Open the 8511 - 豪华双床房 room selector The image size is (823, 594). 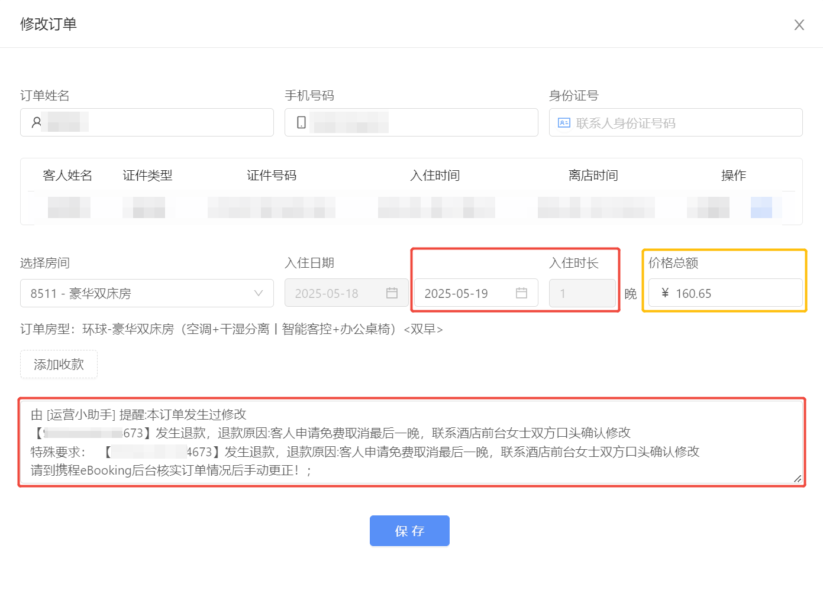pos(147,293)
